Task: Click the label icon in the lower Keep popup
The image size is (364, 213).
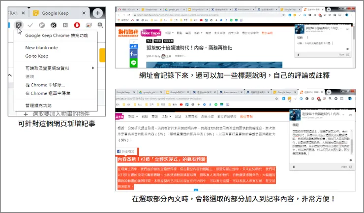Action: [x=351, y=160]
